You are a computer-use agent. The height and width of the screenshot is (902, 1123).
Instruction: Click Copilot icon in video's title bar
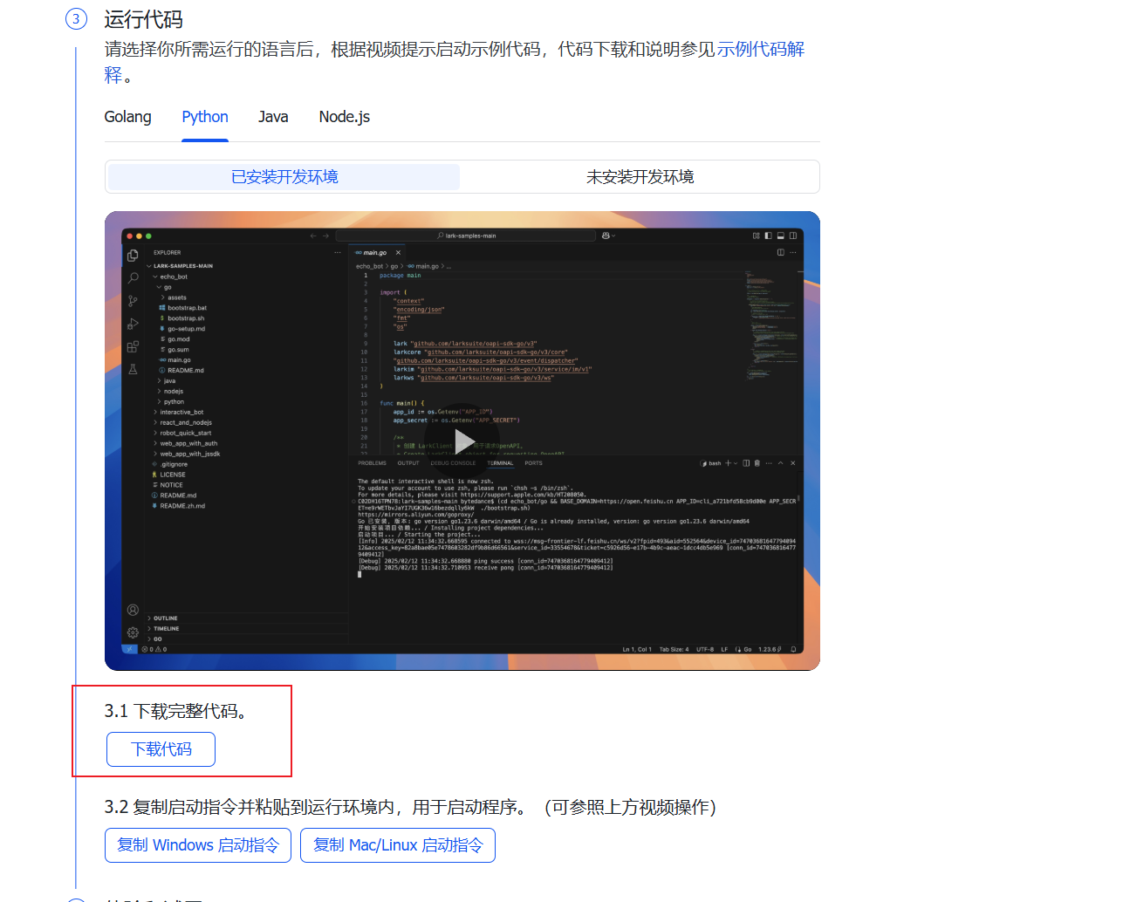click(x=607, y=236)
